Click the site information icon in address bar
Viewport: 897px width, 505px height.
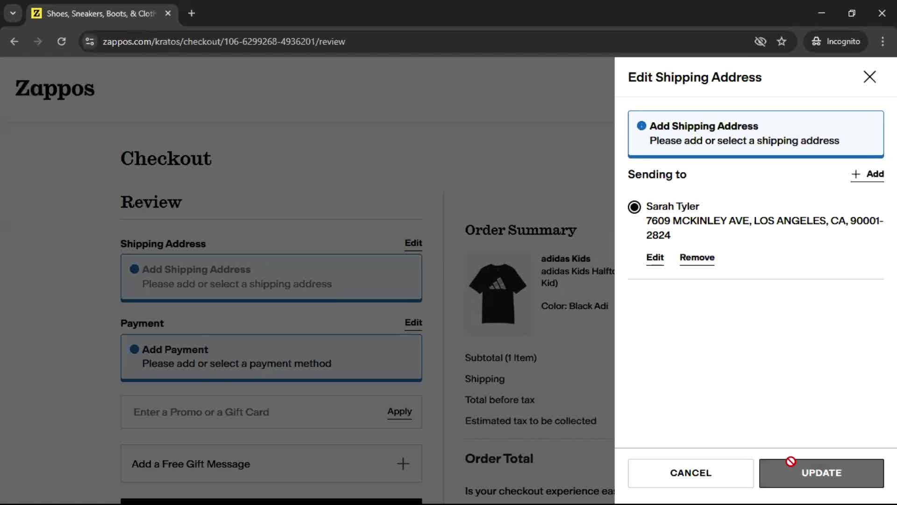pyautogui.click(x=90, y=42)
